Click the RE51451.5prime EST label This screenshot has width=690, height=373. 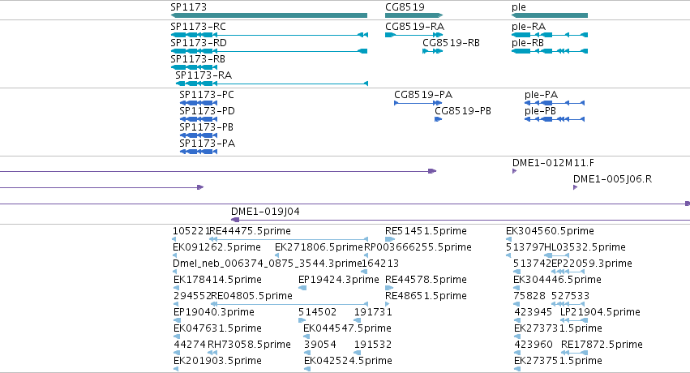426,231
